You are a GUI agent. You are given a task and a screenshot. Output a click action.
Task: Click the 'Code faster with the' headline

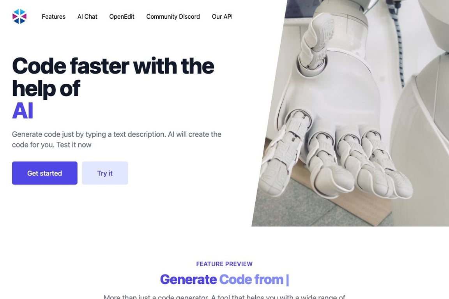[113, 66]
